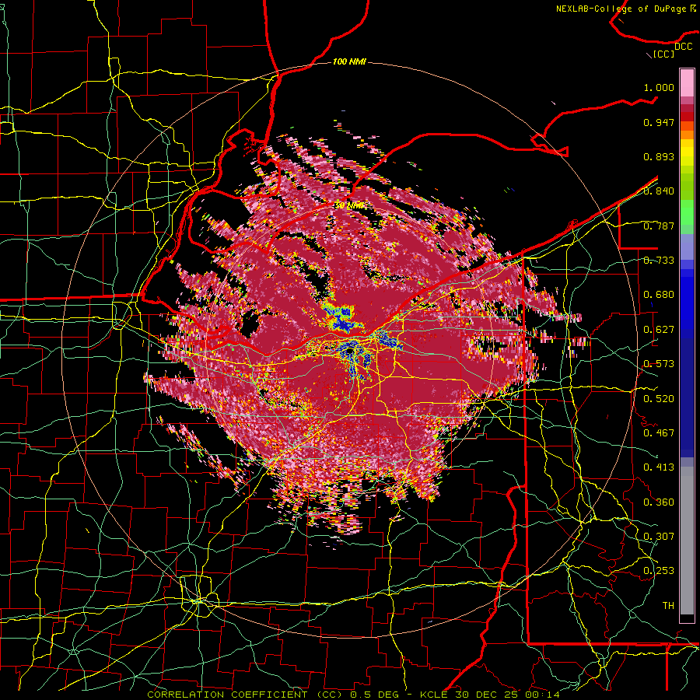Select the 0.413 legend value

tap(659, 467)
